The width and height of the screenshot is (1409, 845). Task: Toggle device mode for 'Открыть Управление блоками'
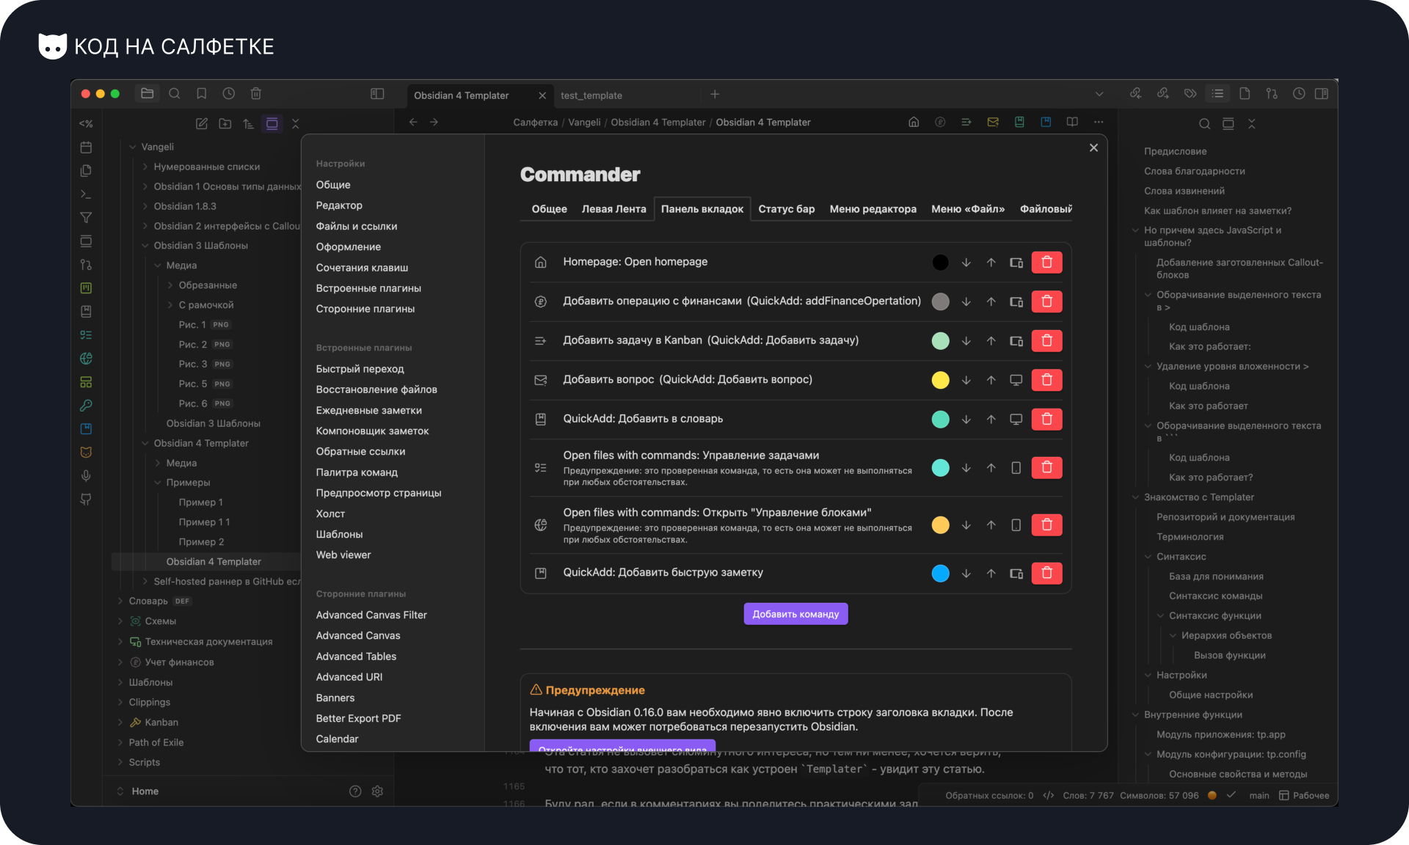coord(1016,524)
